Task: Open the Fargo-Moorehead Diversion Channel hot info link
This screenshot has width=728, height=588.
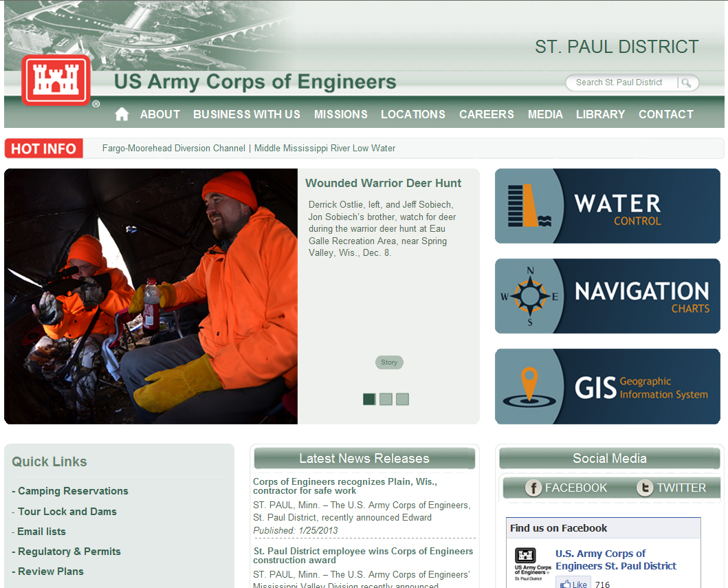Action: 173,148
